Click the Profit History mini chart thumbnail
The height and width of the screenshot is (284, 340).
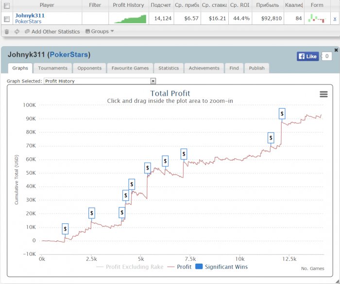pyautogui.click(x=130, y=19)
